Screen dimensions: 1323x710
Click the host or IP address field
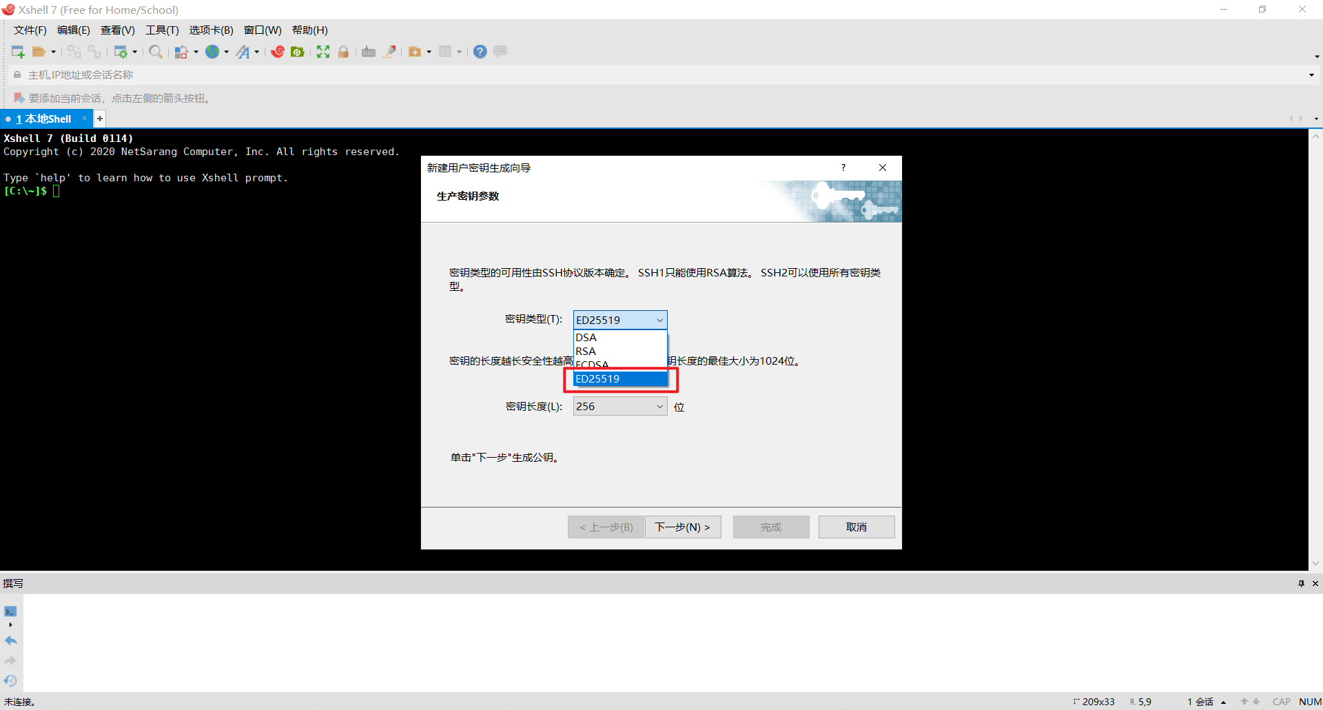661,75
